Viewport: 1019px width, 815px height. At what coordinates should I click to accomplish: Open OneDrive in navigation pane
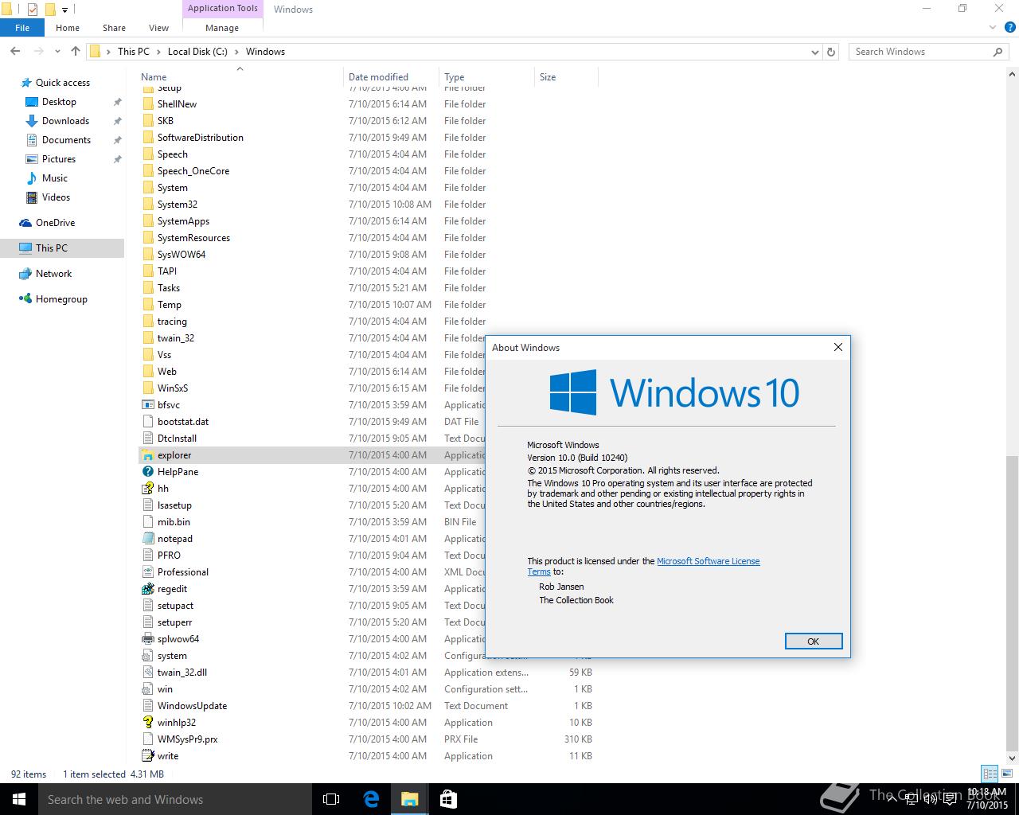coord(55,223)
